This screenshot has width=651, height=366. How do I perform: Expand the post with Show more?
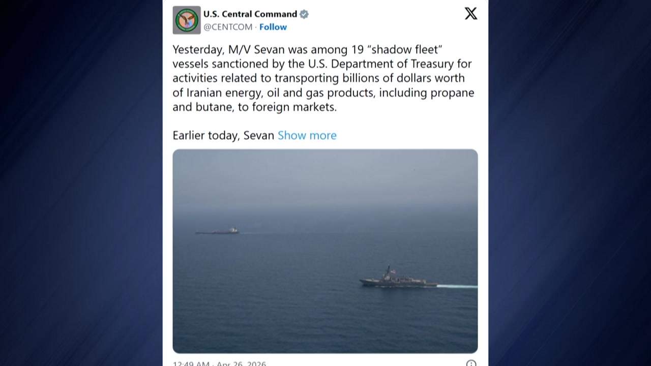pos(307,135)
